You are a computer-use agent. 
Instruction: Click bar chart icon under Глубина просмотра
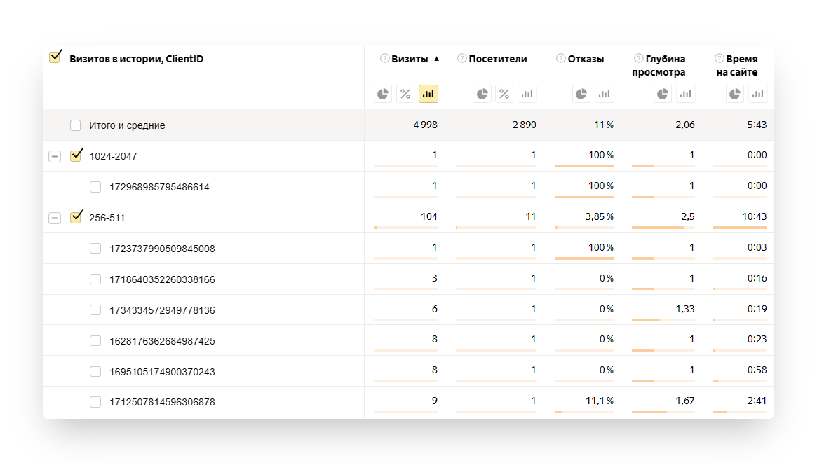685,94
